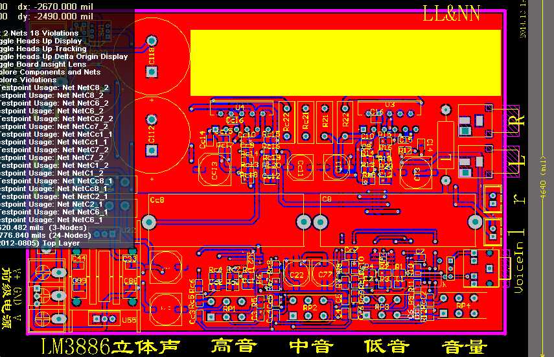Select the RP1 potentiometer label
Image resolution: width=554 pixels, height=357 pixels.
[229, 308]
